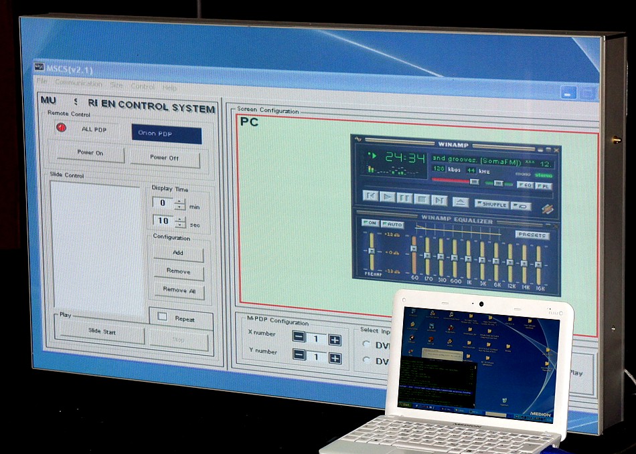Open the Help menu
Viewport: 636px width, 454px height.
[170, 88]
